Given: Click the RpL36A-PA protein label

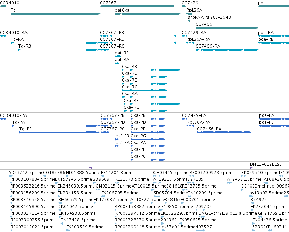Looking at the screenshot, I should point(199,122).
